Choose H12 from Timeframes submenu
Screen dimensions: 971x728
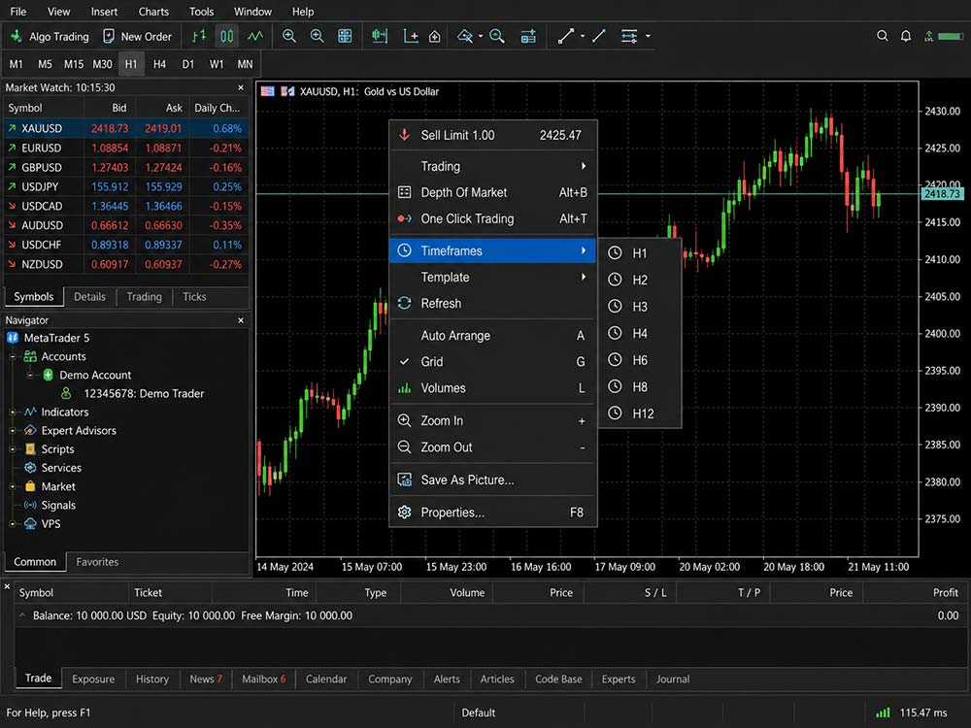click(x=640, y=414)
